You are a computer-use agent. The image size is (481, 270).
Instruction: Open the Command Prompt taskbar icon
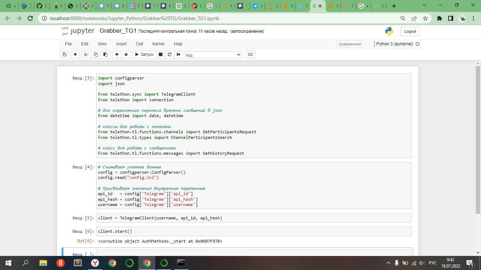(181, 263)
